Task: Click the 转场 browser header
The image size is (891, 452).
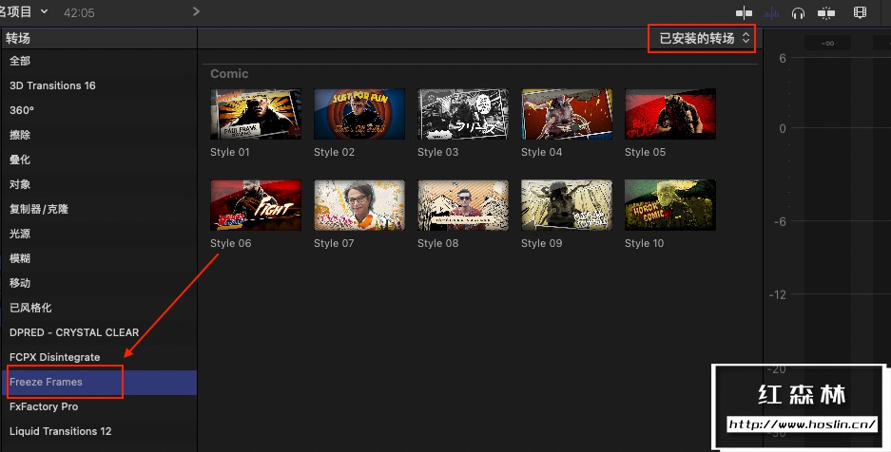Action: pos(18,39)
